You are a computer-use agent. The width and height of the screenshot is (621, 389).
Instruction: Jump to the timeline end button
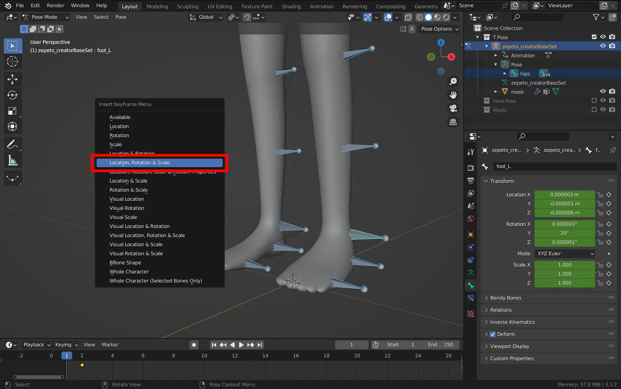pos(260,345)
